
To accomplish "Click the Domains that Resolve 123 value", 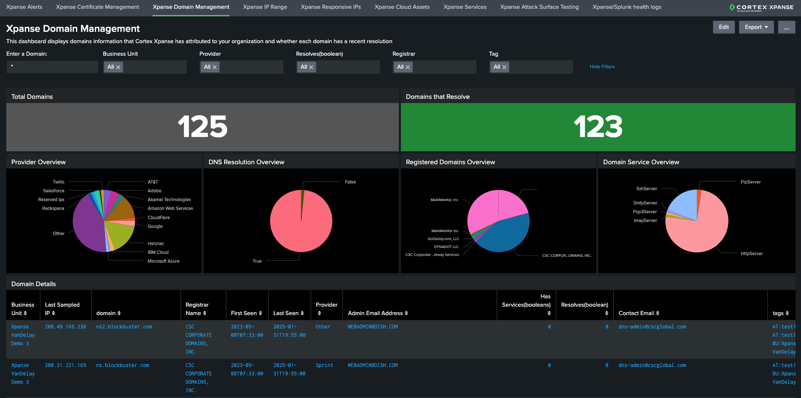I will 598,127.
